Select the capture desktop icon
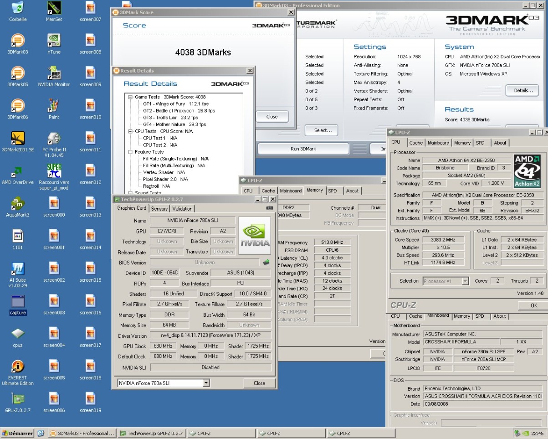Viewport: 548px width, 439px height. coord(18,301)
